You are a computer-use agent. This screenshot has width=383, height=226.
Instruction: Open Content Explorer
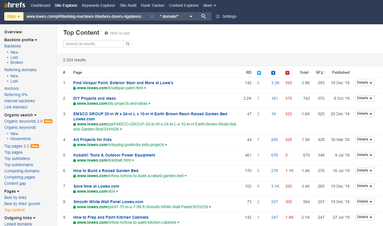click(x=184, y=5)
